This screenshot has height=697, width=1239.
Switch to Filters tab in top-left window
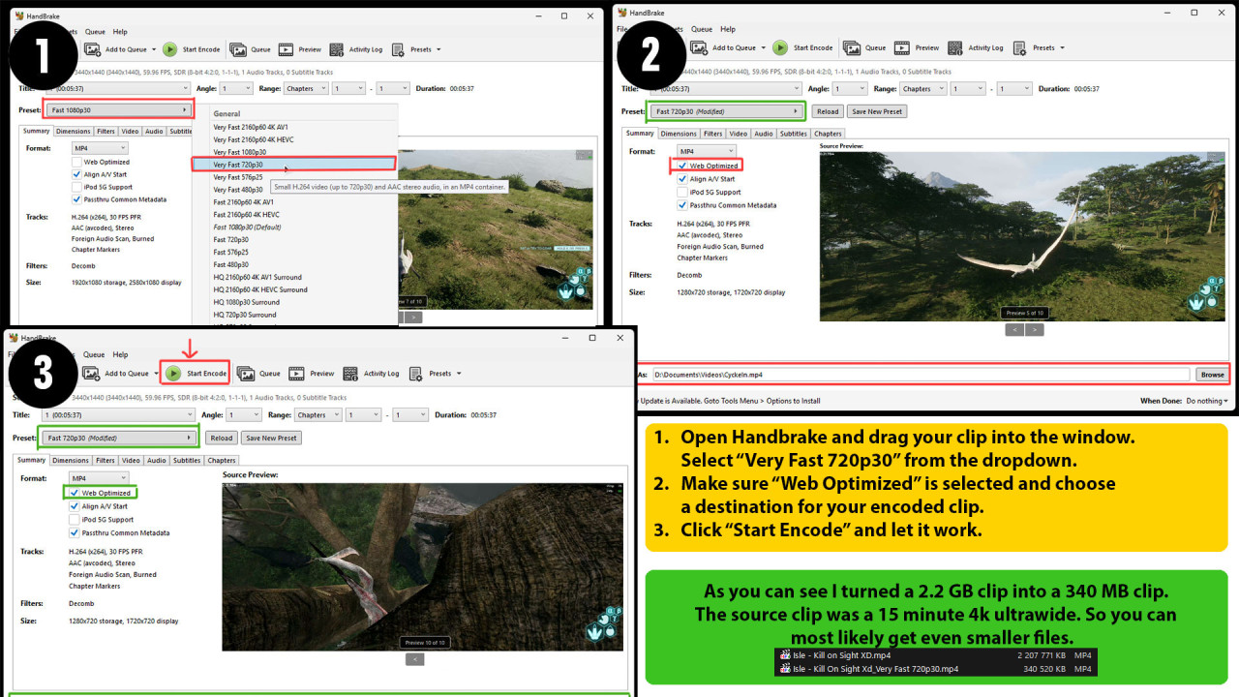[106, 132]
